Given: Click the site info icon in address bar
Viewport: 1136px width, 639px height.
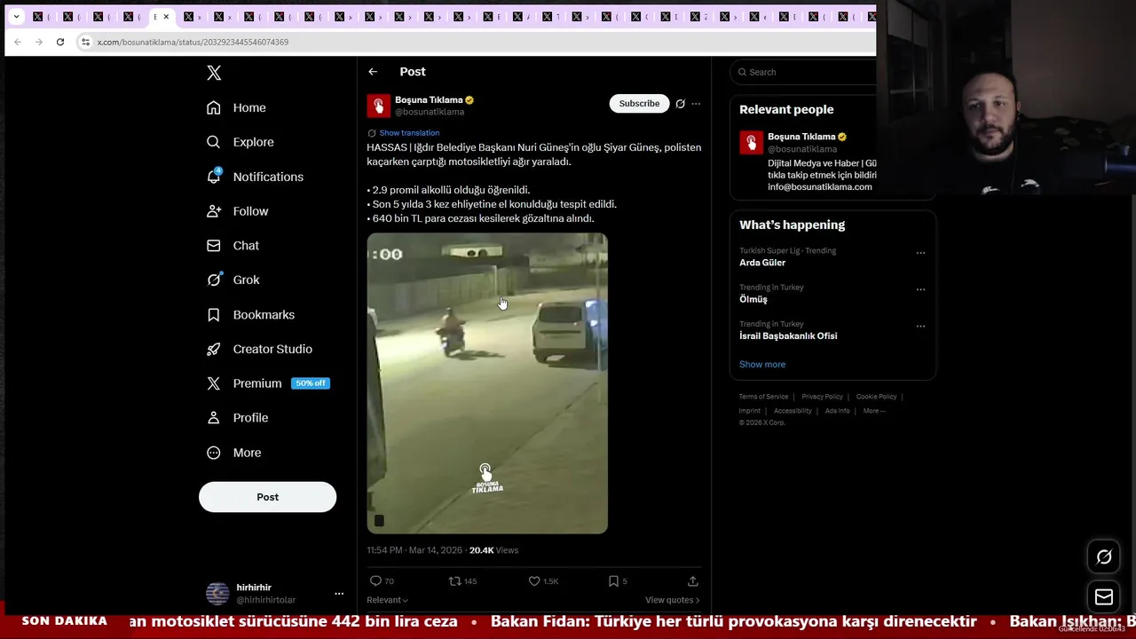Looking at the screenshot, I should pyautogui.click(x=85, y=42).
